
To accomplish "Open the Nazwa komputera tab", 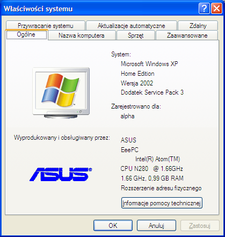I will 82,35.
